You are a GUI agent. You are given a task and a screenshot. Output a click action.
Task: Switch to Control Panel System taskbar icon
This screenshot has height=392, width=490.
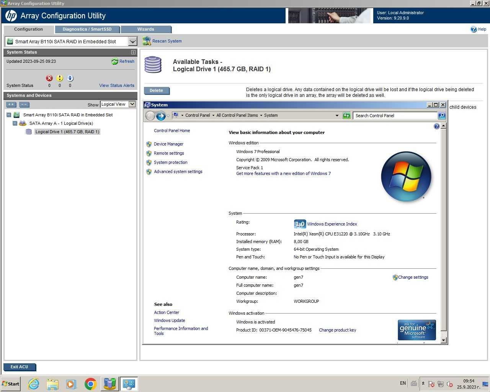pyautogui.click(x=129, y=384)
